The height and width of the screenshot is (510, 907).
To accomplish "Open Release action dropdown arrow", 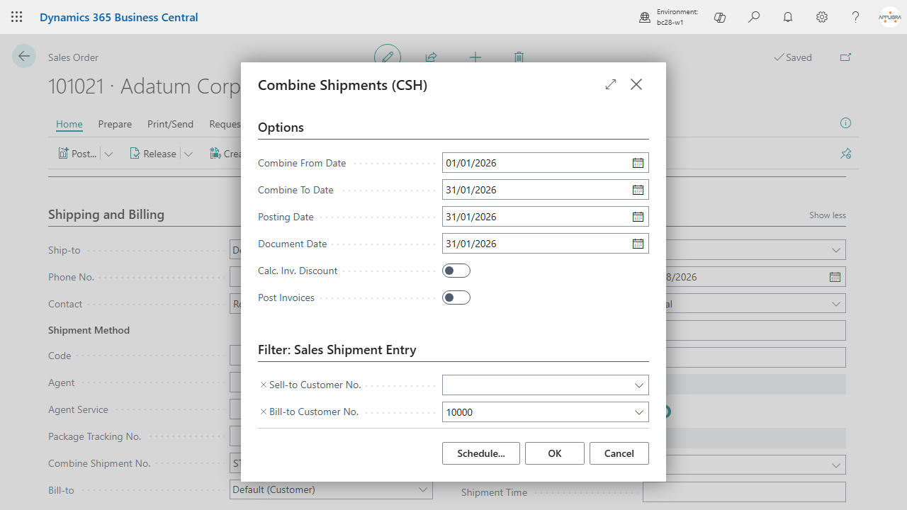I will 188,154.
